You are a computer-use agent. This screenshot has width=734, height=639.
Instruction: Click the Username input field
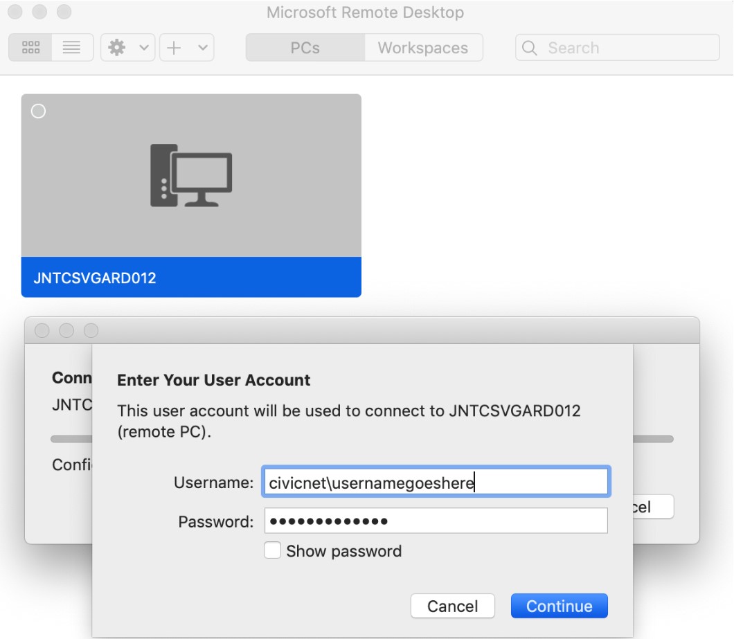click(x=436, y=482)
